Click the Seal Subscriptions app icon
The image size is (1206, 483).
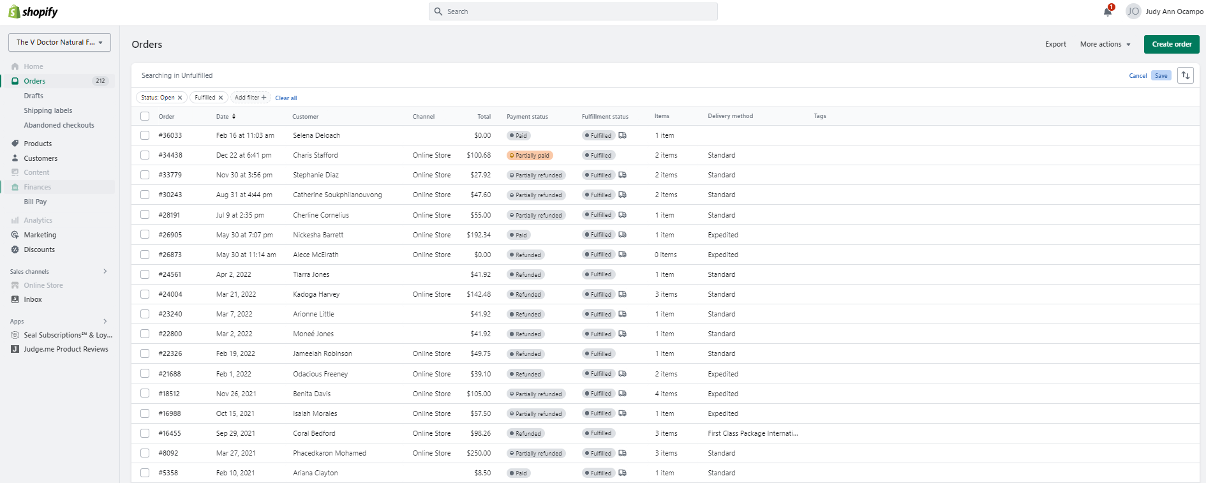[x=15, y=335]
